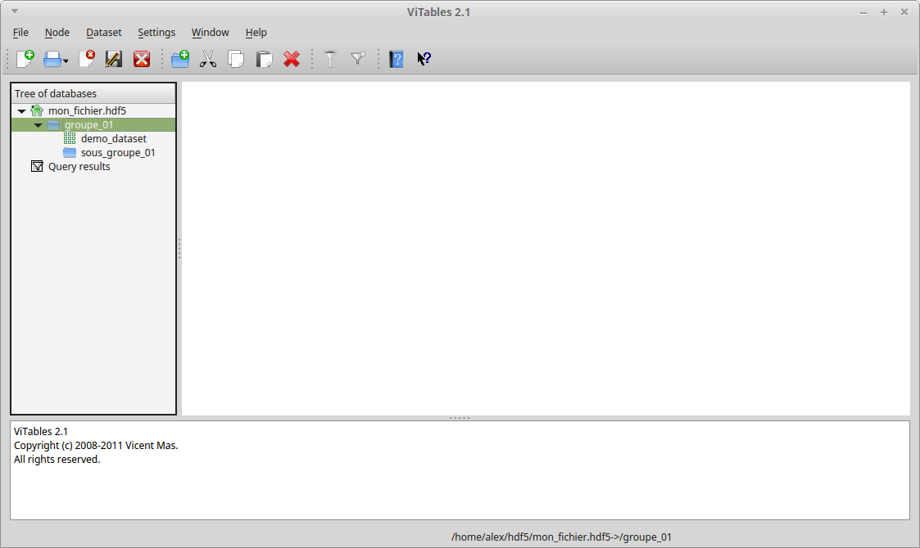Click the Save File As icon
This screenshot has height=548, width=920.
tap(114, 59)
